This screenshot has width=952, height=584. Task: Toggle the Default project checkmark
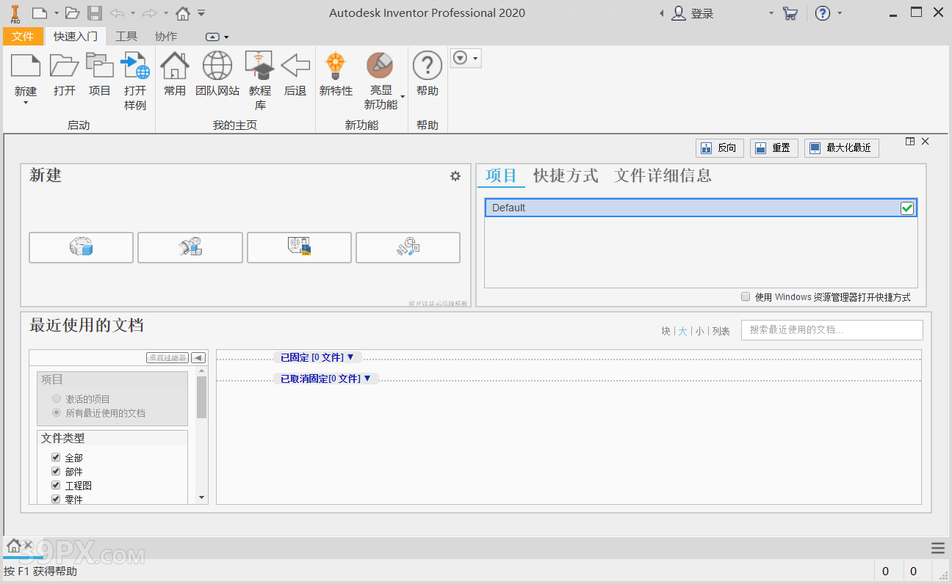(907, 208)
